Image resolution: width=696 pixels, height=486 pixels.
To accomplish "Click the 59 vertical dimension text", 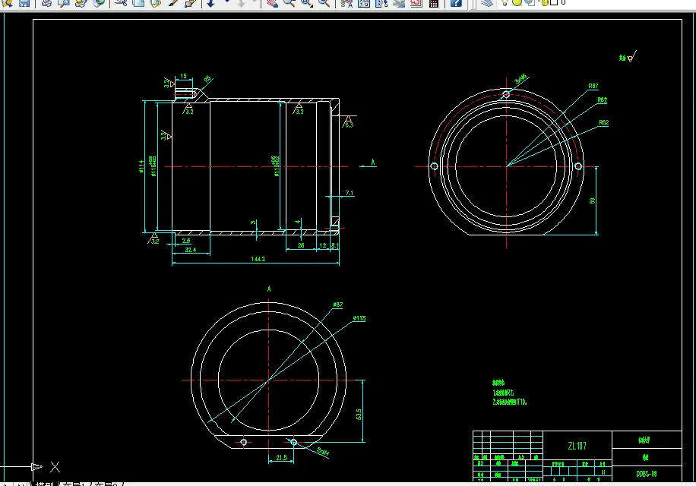I will coord(592,200).
